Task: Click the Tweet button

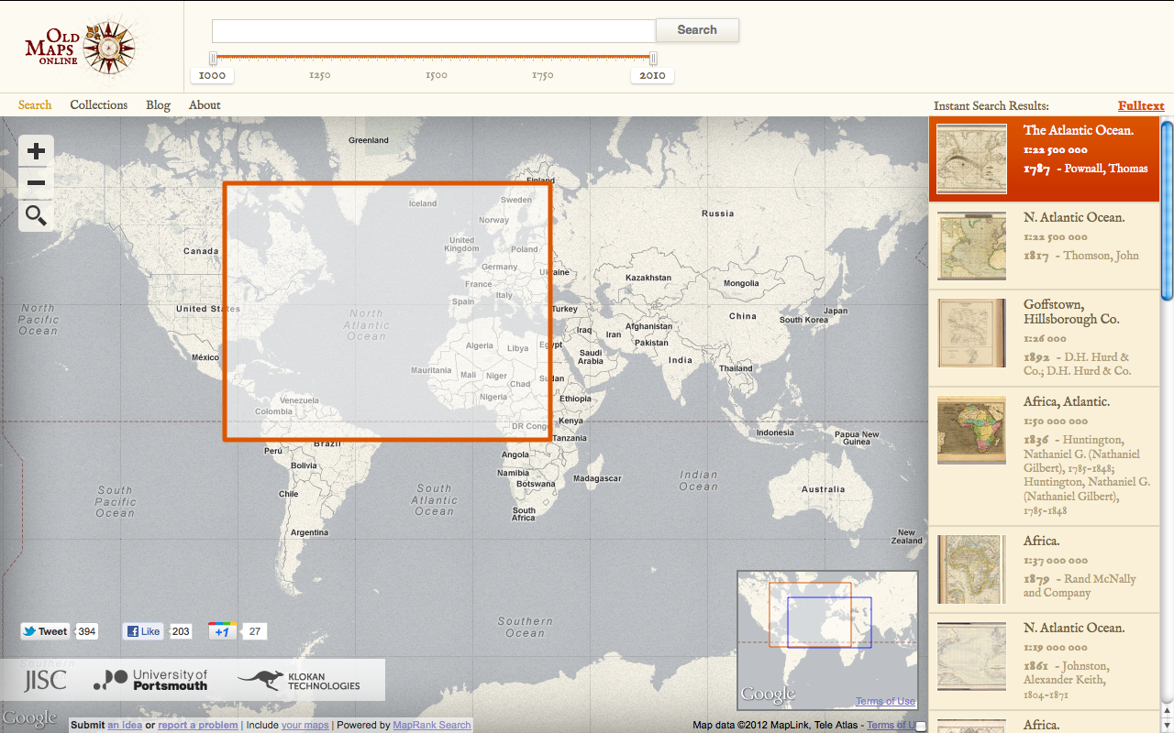Action: [46, 631]
